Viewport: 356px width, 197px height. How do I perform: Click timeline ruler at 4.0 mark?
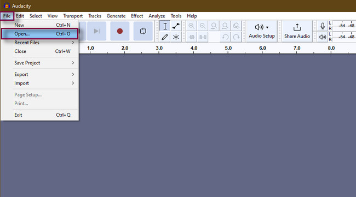pyautogui.click(x=194, y=48)
